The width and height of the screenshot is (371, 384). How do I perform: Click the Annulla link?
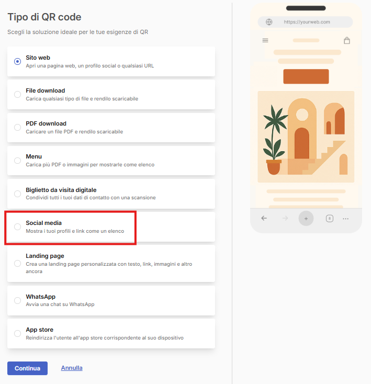pos(72,368)
